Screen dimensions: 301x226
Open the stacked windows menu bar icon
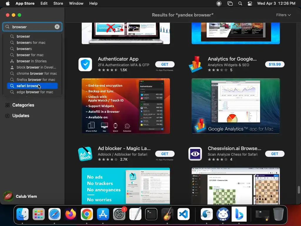coord(230,4)
